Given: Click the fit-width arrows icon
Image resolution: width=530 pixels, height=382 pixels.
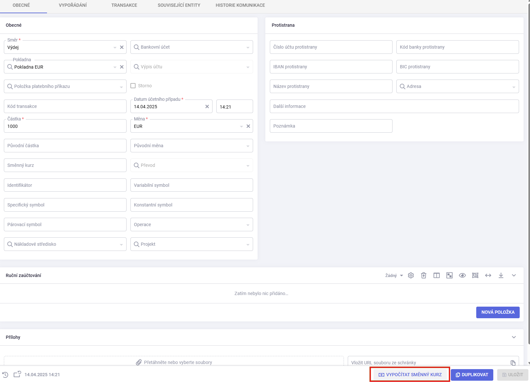Looking at the screenshot, I should point(488,275).
